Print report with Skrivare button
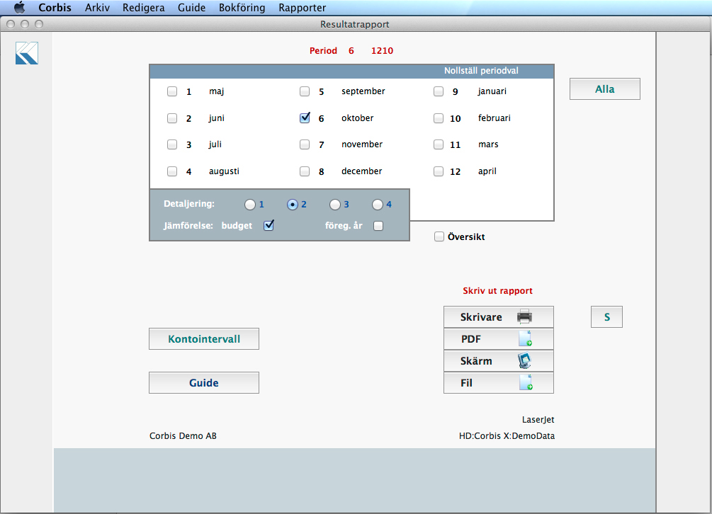 pos(499,316)
